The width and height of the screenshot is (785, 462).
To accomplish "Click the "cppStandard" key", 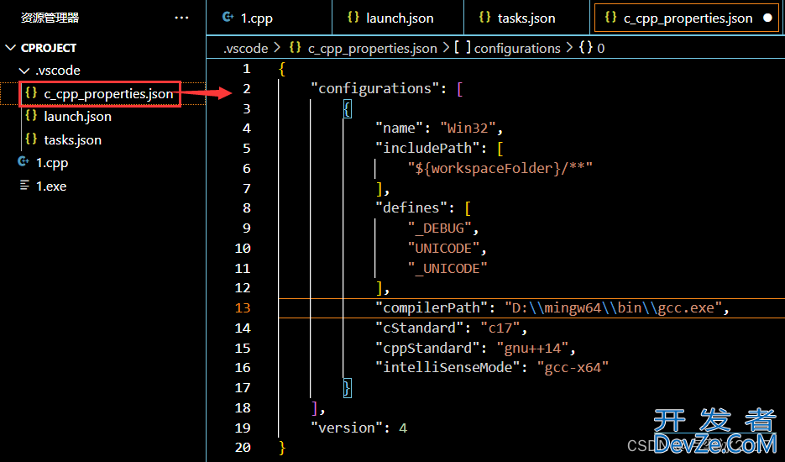I will (427, 349).
